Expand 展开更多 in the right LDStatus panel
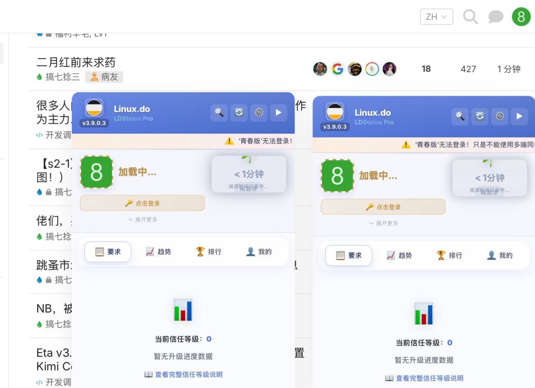The width and height of the screenshot is (535, 388). [384, 223]
